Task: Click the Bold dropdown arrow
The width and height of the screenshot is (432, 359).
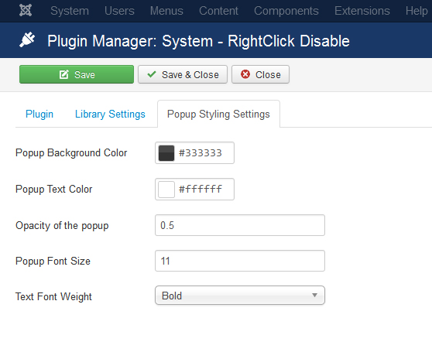Action: (x=314, y=295)
